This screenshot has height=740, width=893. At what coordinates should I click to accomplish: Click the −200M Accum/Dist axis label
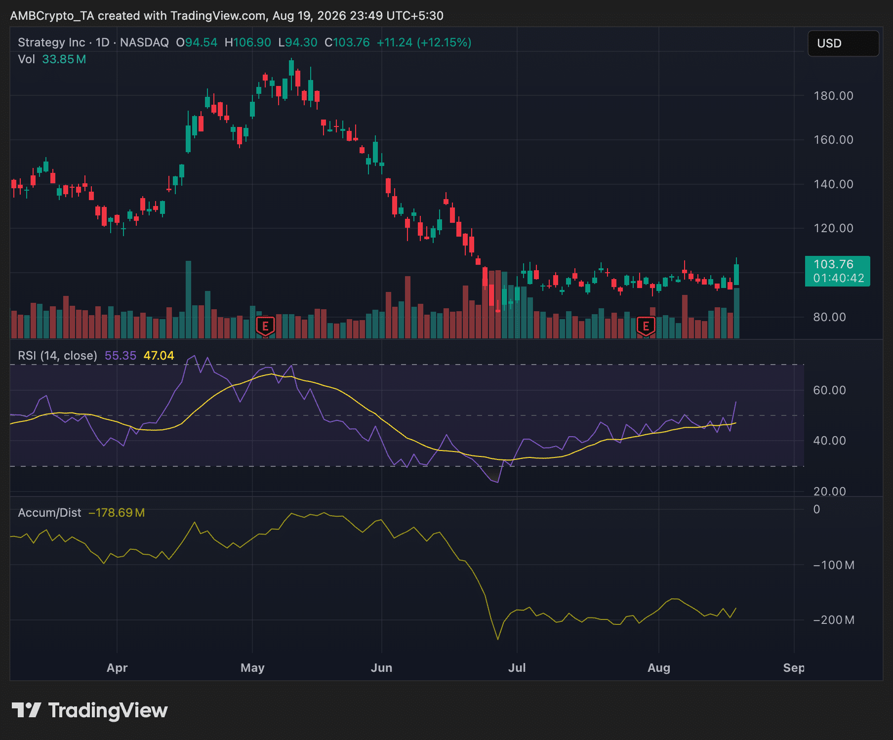point(834,620)
